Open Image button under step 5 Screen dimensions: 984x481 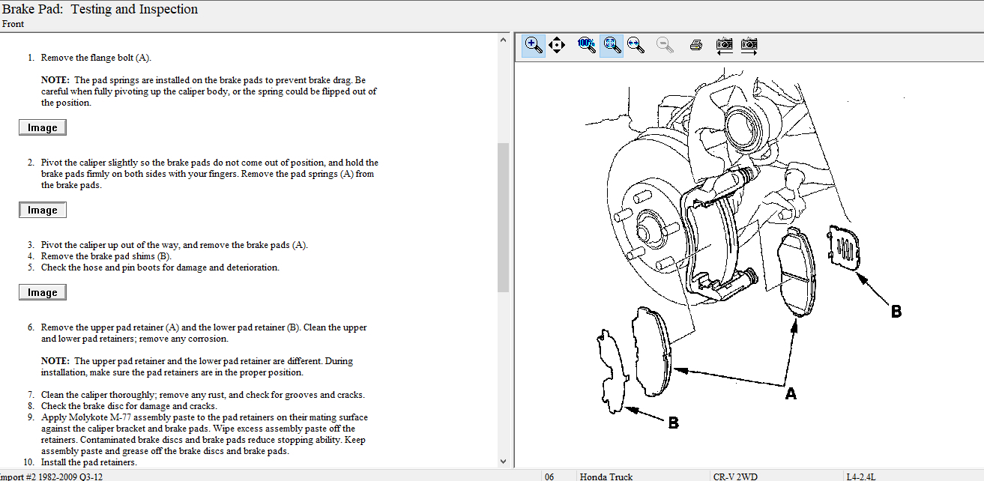[x=43, y=293]
